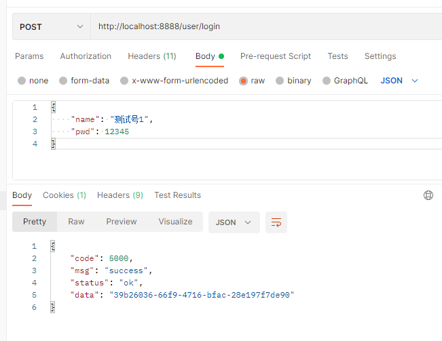Open the blue JSON body format dropdown
Viewport: 442px width, 341px height.
point(399,81)
